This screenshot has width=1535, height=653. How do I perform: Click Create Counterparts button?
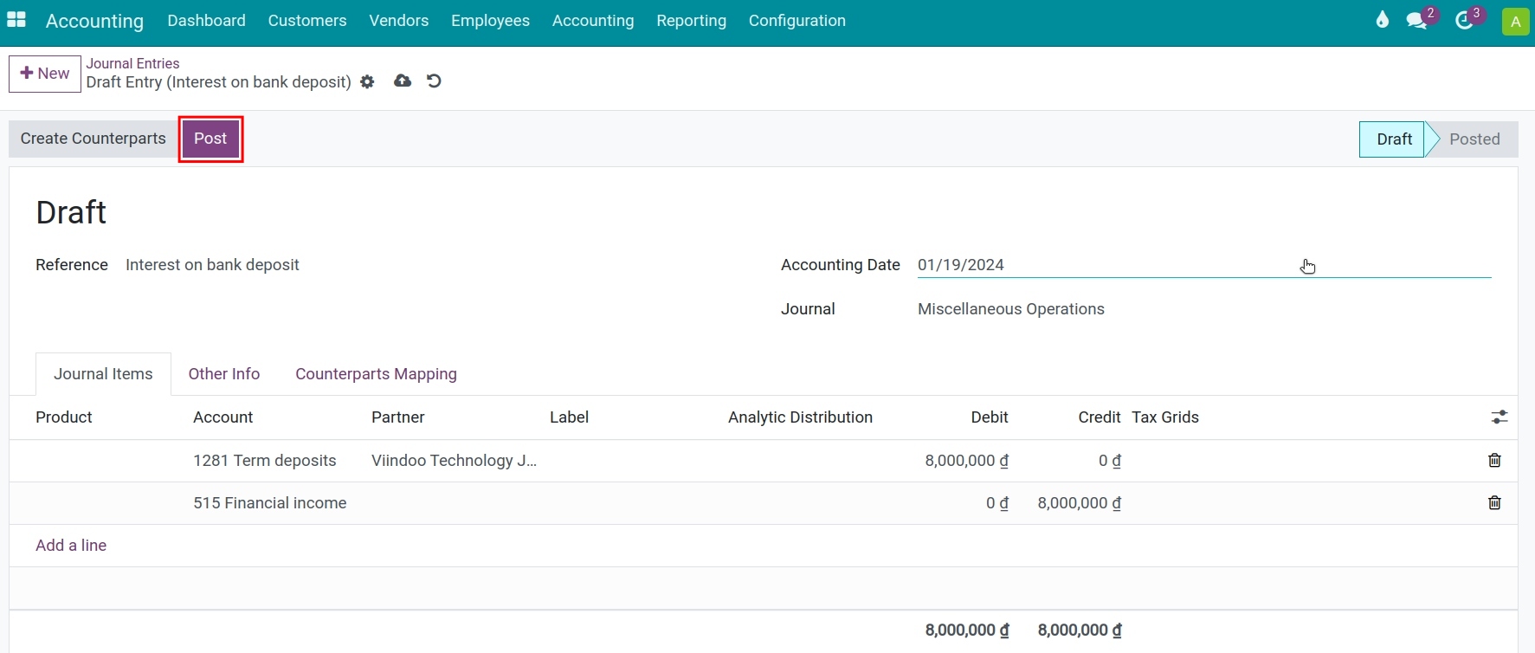tap(93, 139)
